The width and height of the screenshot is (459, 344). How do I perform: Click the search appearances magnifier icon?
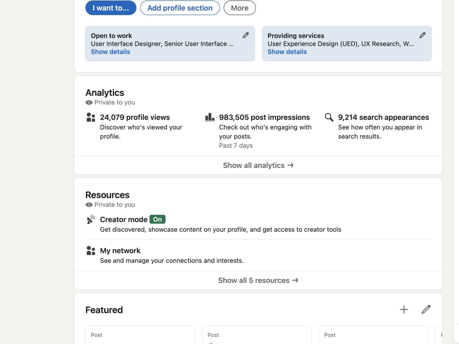coord(329,117)
